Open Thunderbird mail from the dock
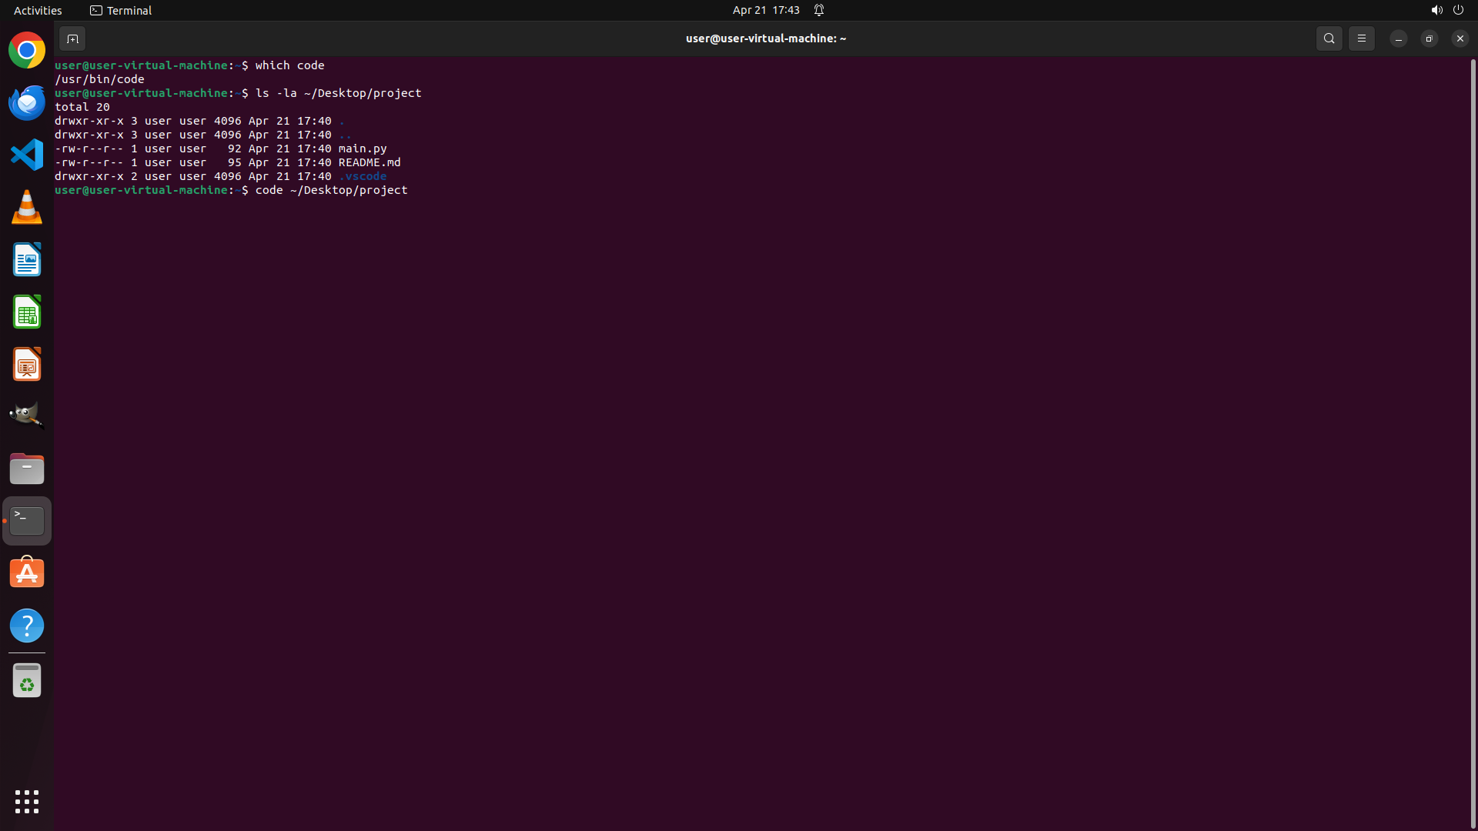1478x831 pixels. coord(27,103)
